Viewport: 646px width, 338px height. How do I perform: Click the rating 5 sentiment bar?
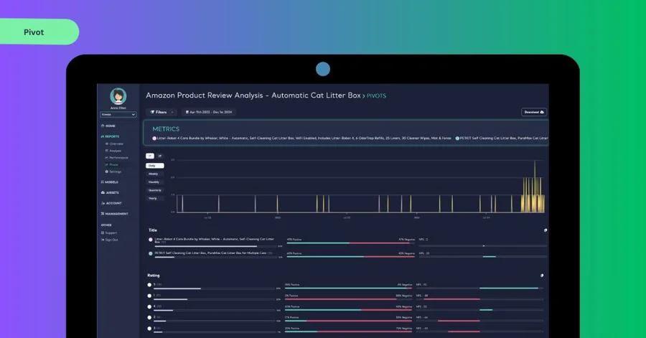coord(349,288)
